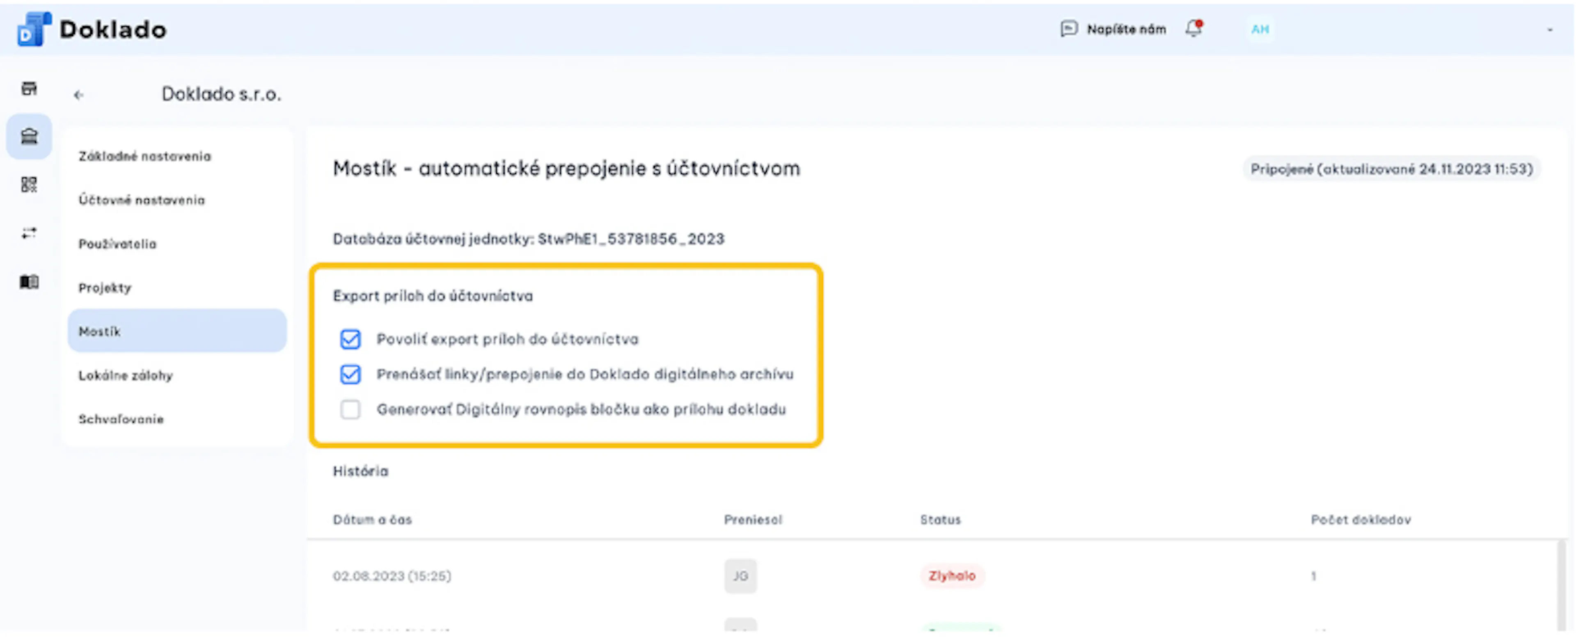Open Účtovné nastavenia section
Viewport: 1576px width, 637px height.
click(x=141, y=200)
